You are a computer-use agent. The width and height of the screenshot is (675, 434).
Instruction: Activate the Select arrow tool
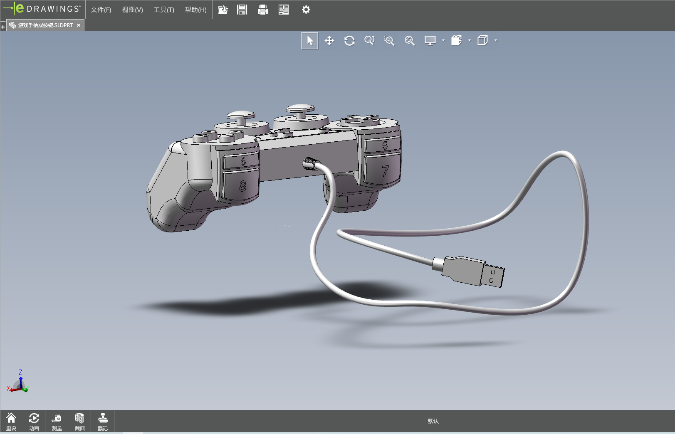pos(310,40)
